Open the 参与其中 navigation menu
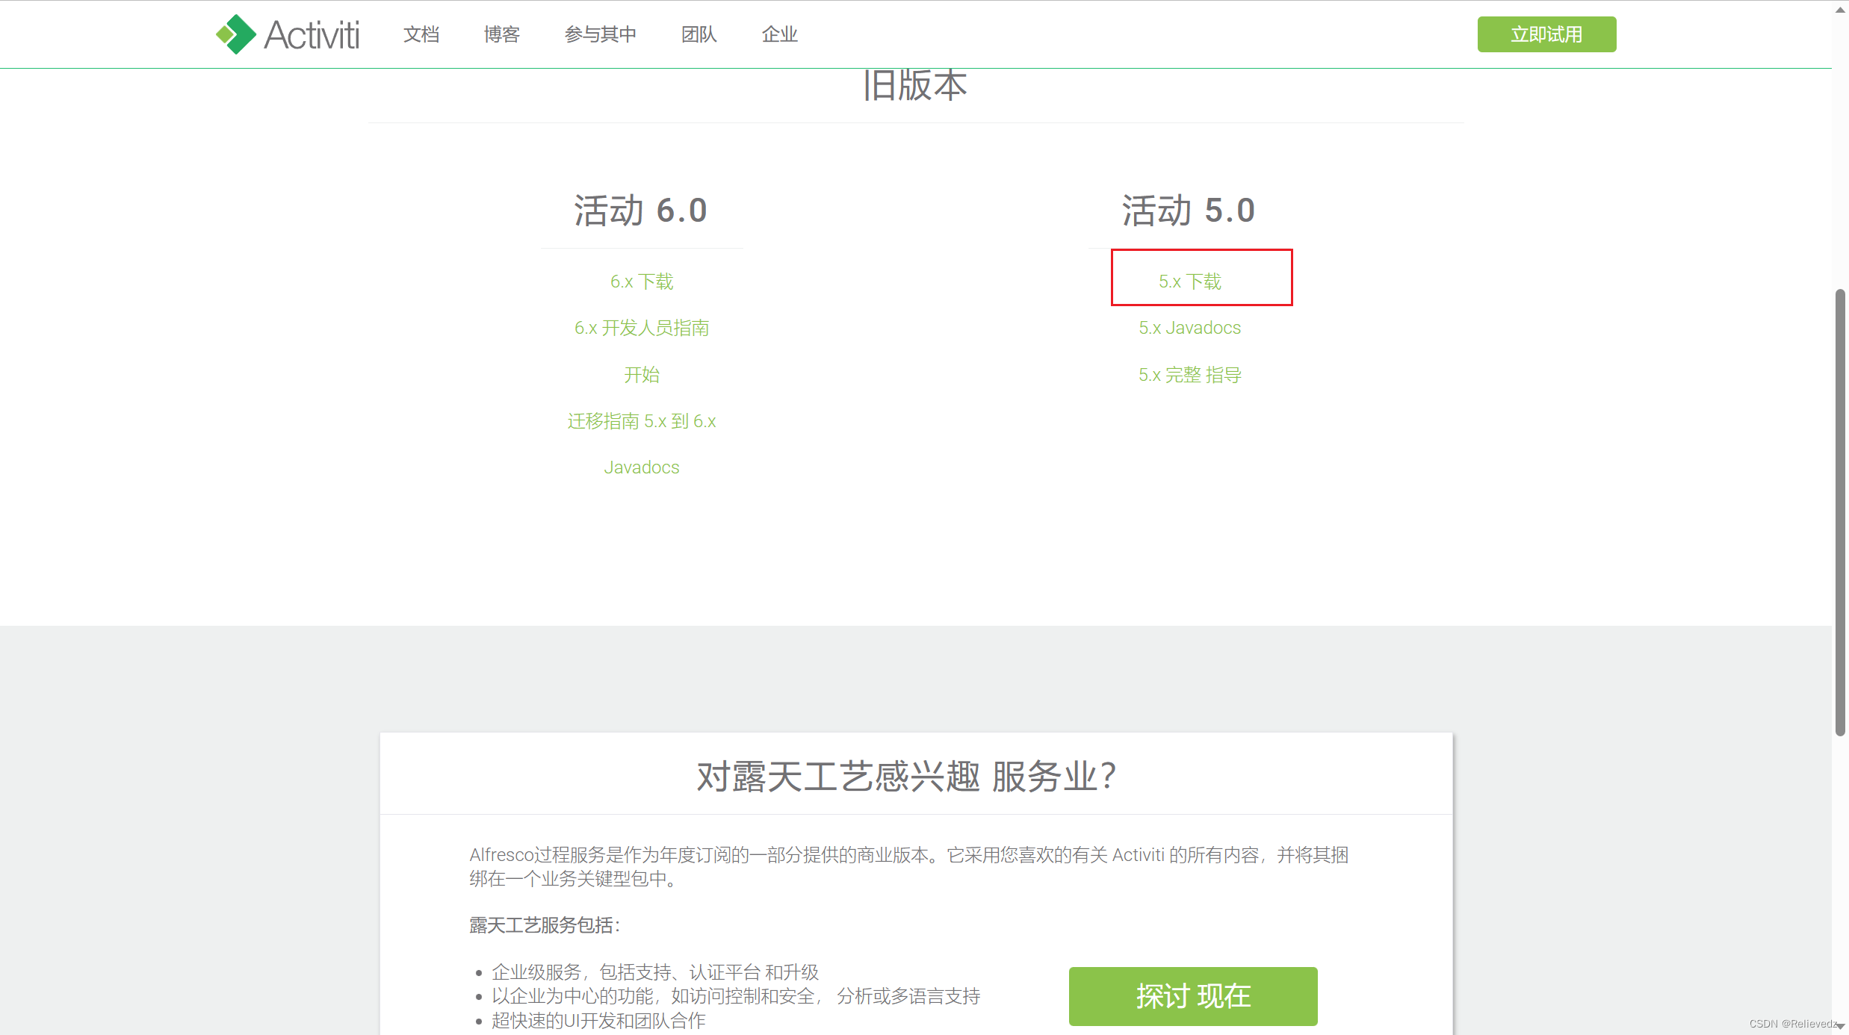 pos(601,34)
